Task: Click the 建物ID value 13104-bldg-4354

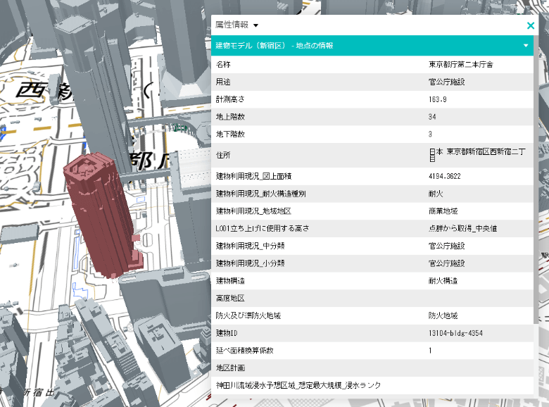Action: pyautogui.click(x=455, y=333)
